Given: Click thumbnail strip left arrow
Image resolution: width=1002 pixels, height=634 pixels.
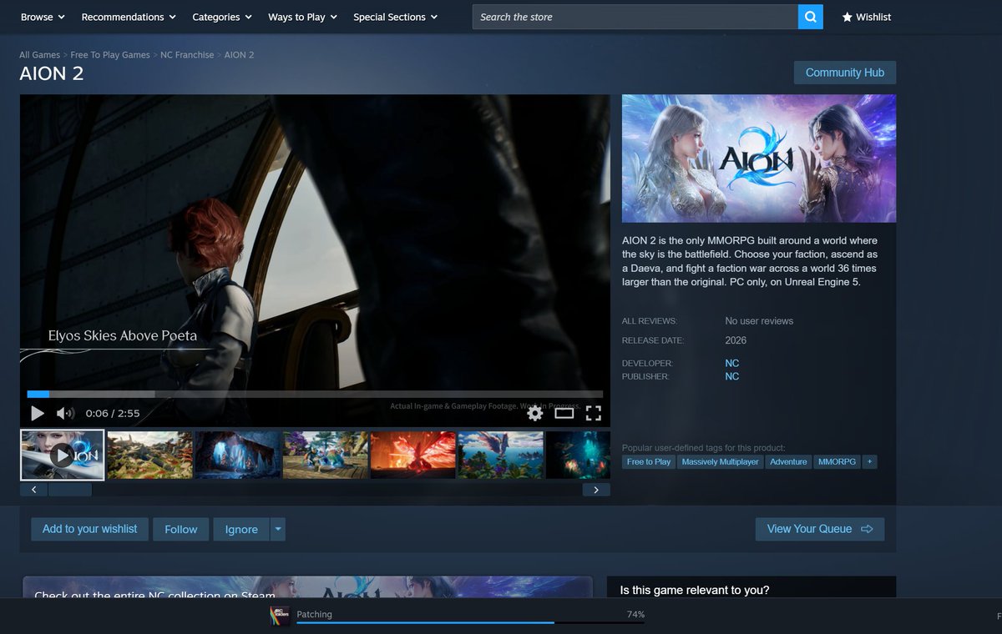Looking at the screenshot, I should click(34, 490).
